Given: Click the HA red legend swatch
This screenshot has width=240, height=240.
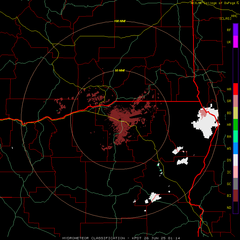Looking at the screenshot, I should coord(235,89).
